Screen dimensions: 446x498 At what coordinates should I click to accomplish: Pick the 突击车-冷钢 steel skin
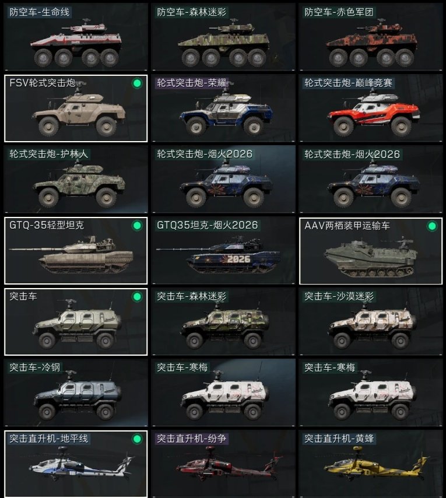coord(76,392)
